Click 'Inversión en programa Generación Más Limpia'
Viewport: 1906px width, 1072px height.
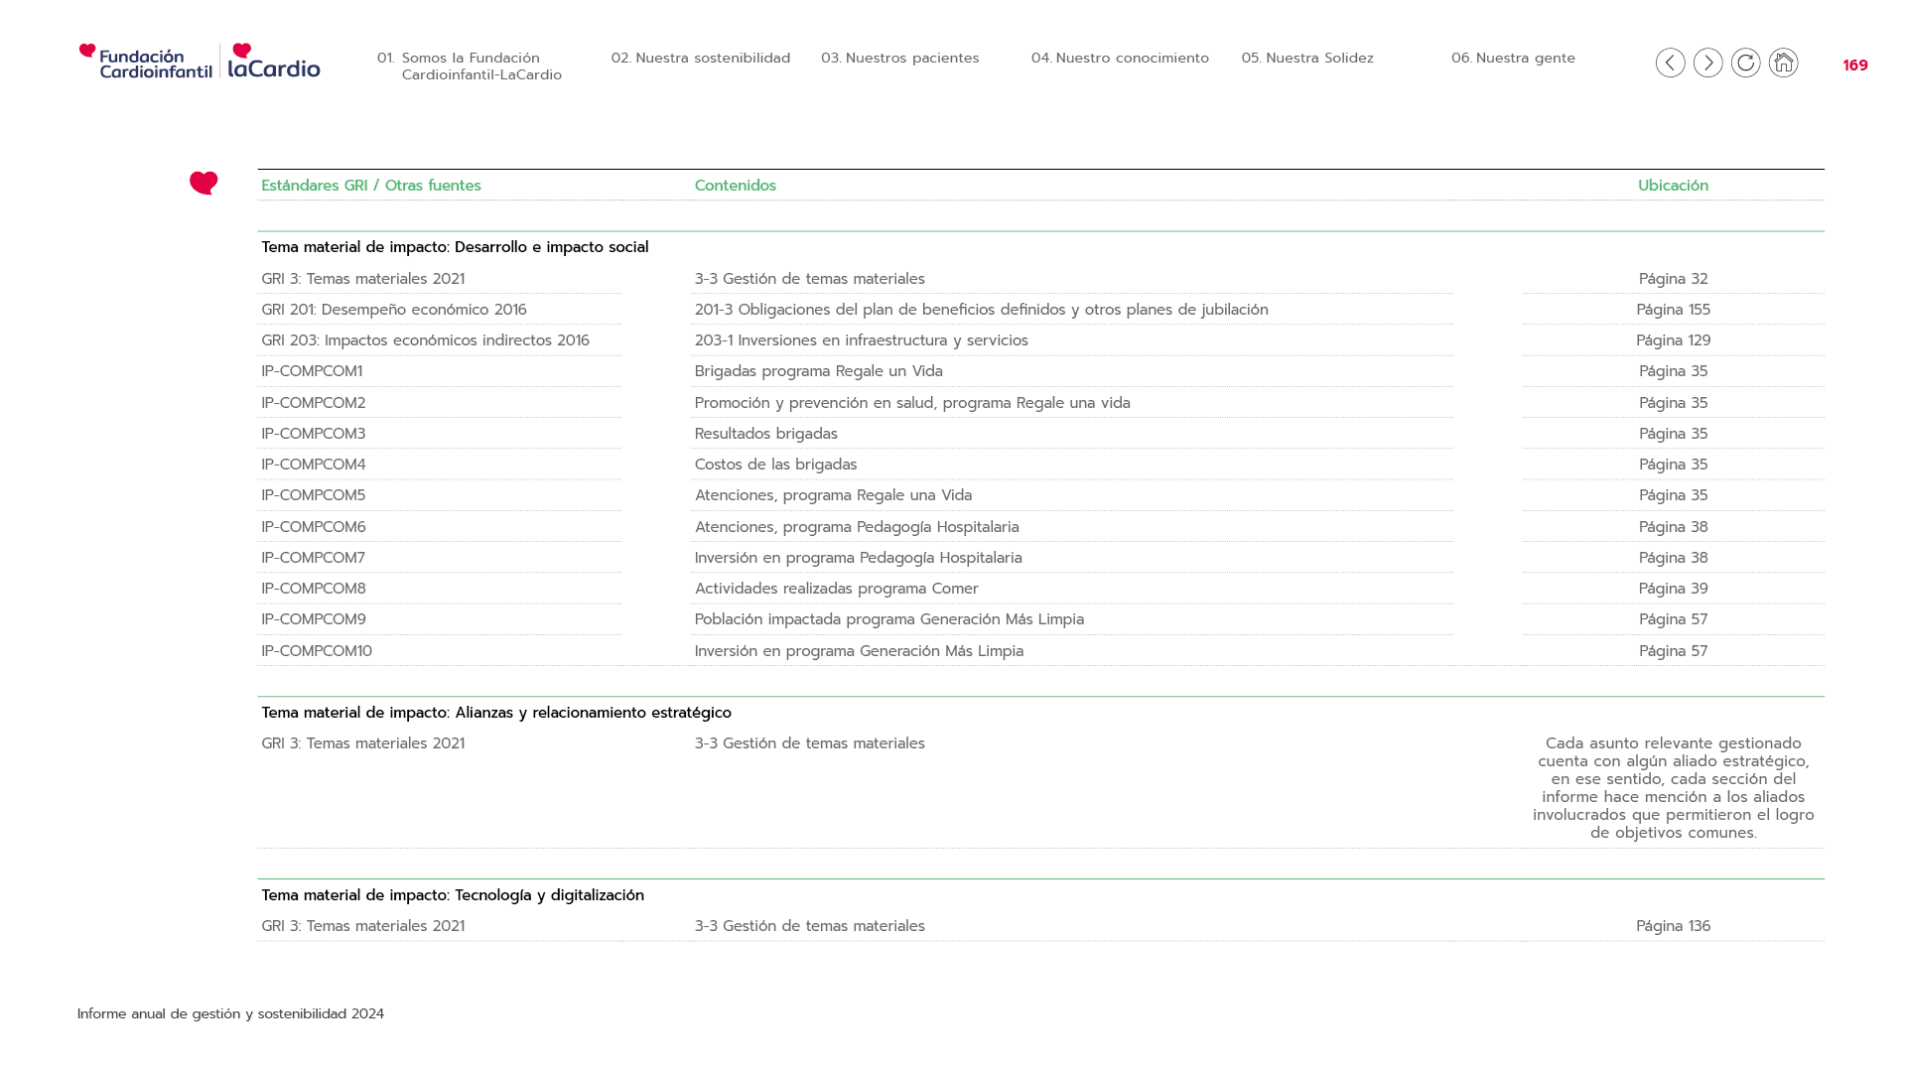(x=859, y=651)
